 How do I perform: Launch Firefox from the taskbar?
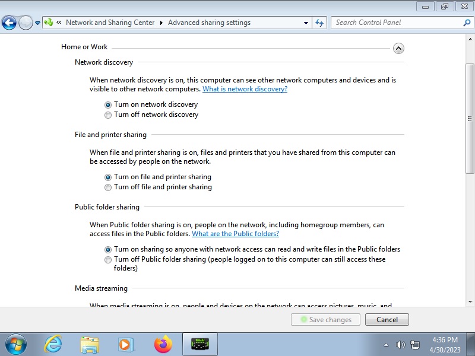[x=163, y=344]
